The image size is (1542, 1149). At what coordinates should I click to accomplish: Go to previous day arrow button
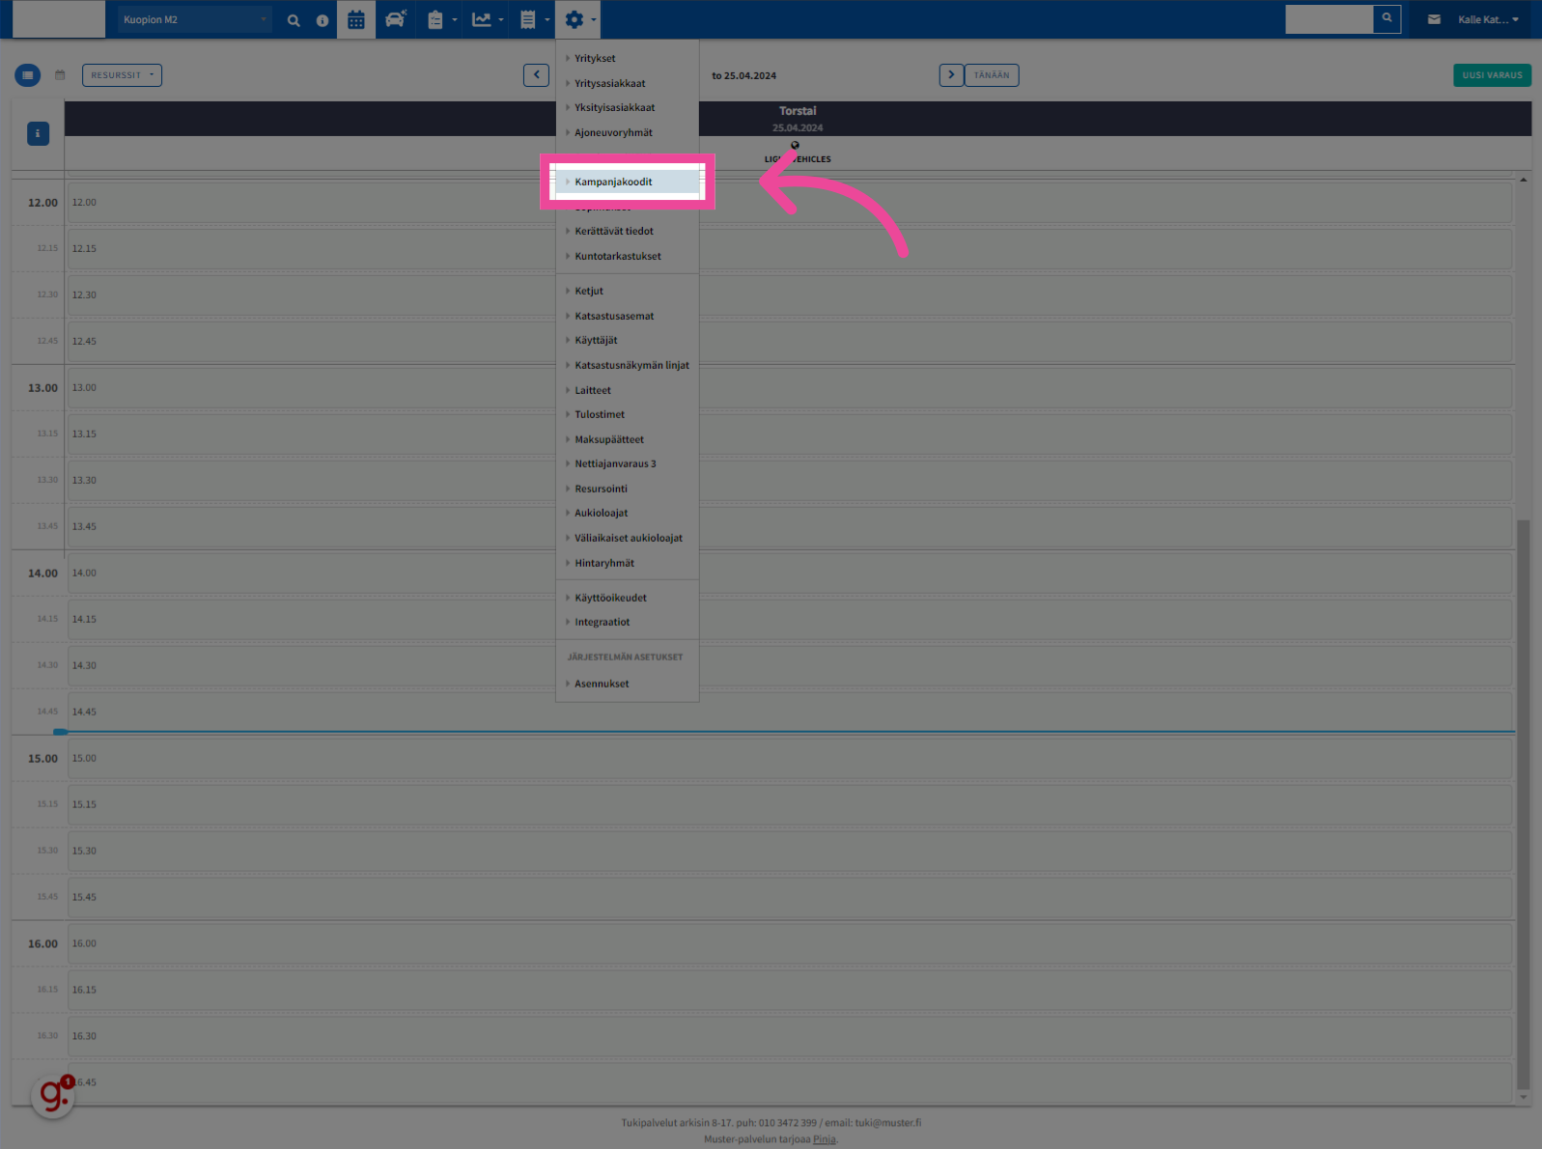point(536,75)
